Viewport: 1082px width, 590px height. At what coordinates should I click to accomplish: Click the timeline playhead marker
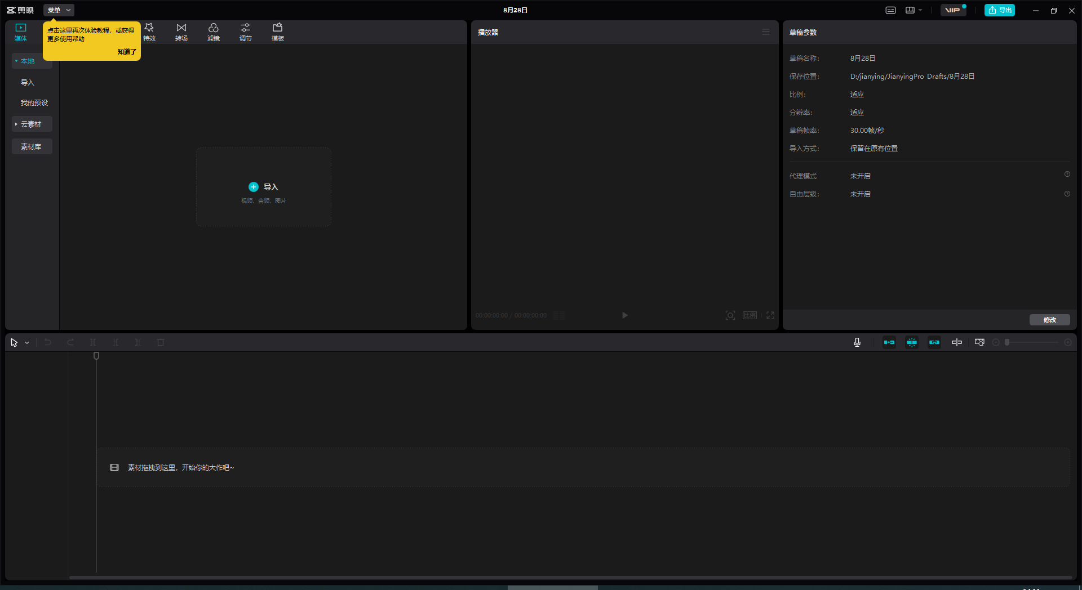click(96, 356)
